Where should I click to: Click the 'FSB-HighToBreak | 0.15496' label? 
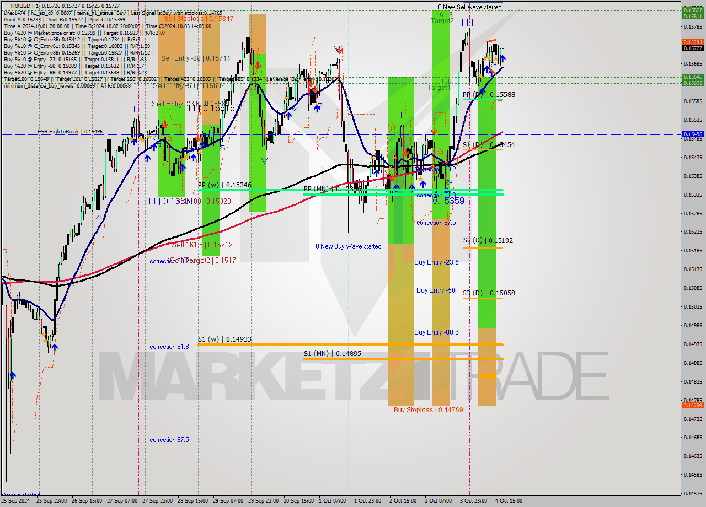70,132
